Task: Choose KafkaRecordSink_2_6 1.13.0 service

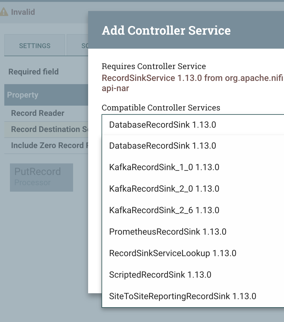Action: [164, 210]
